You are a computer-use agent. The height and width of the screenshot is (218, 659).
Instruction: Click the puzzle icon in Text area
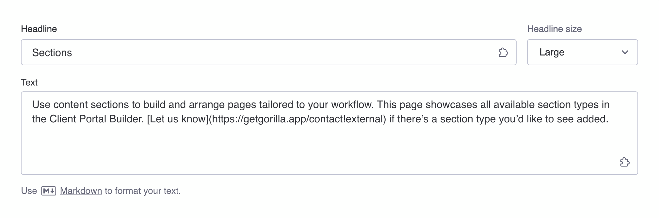click(624, 162)
